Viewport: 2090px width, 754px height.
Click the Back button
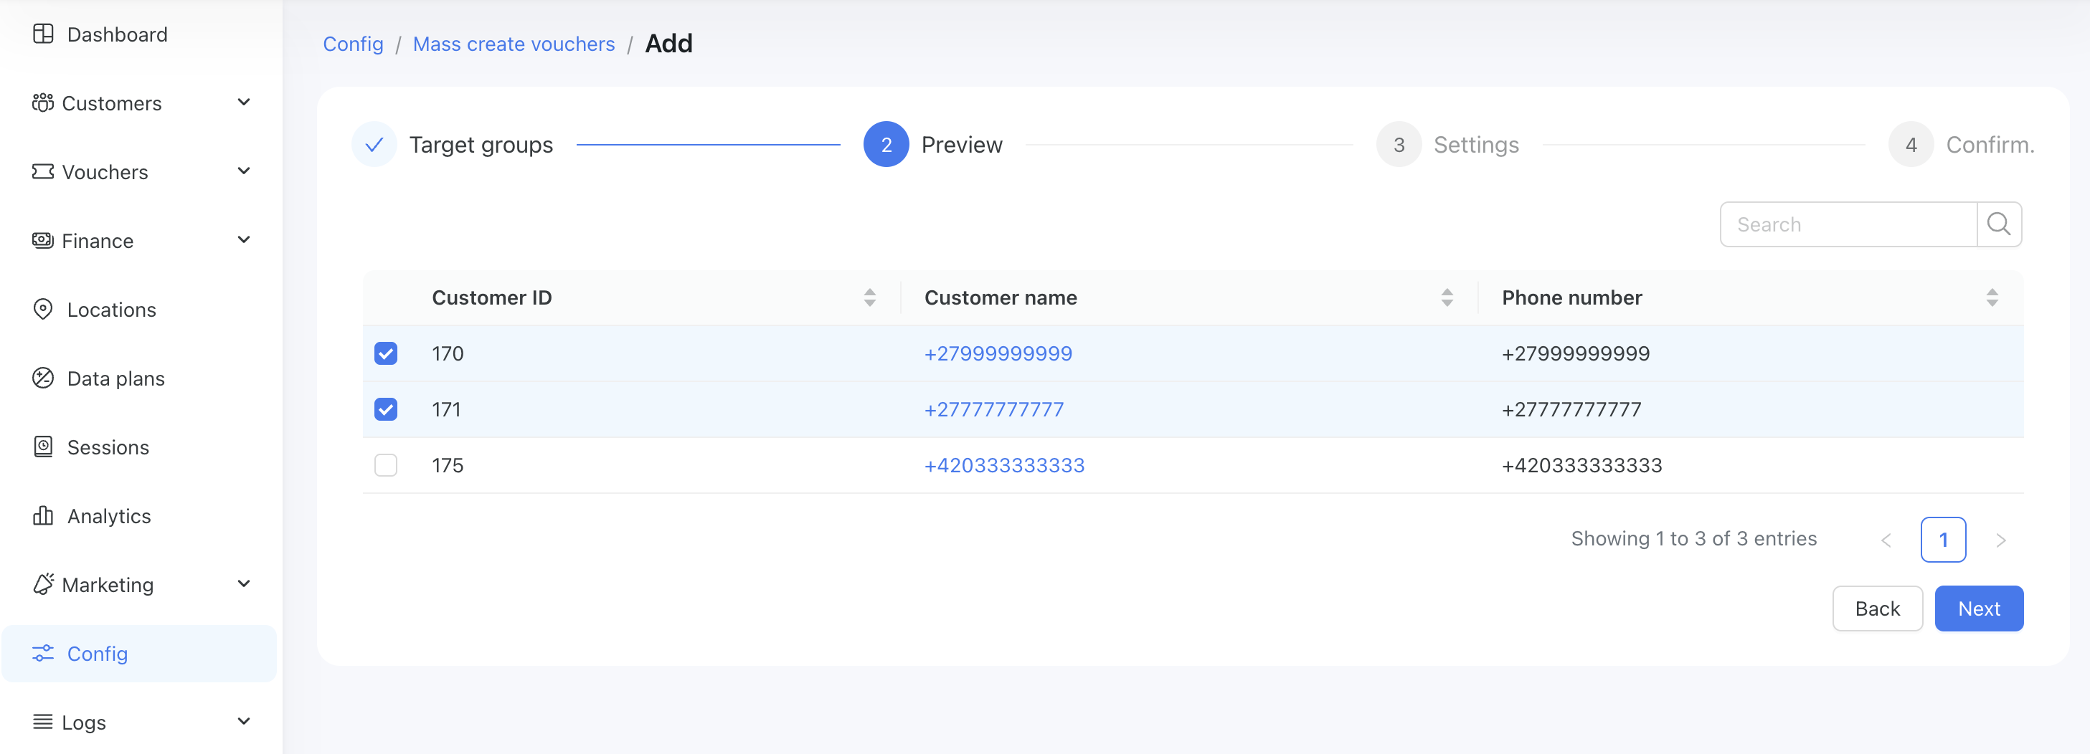tap(1878, 608)
